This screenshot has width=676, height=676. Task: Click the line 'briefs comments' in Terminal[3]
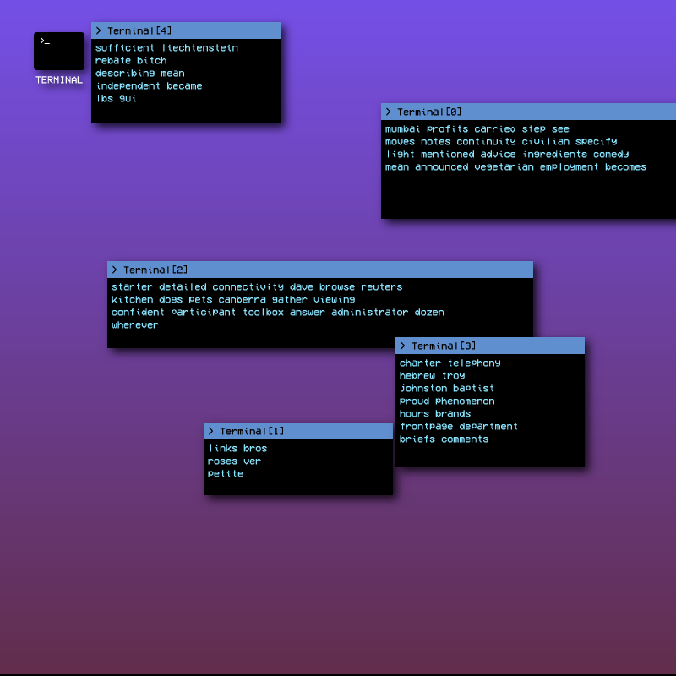[x=444, y=439]
